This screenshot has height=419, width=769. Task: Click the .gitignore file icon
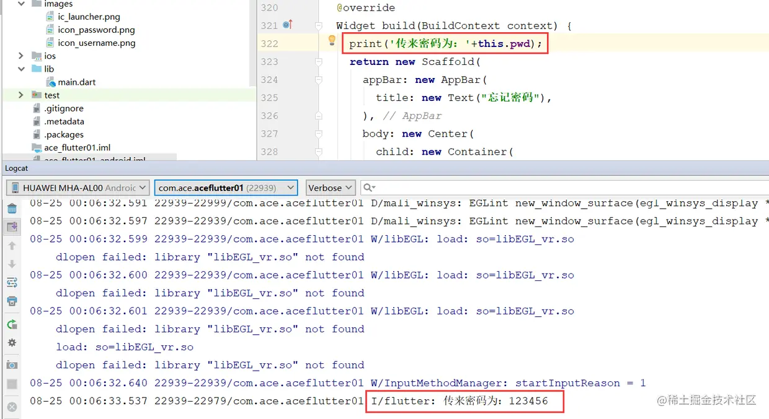pyautogui.click(x=37, y=108)
